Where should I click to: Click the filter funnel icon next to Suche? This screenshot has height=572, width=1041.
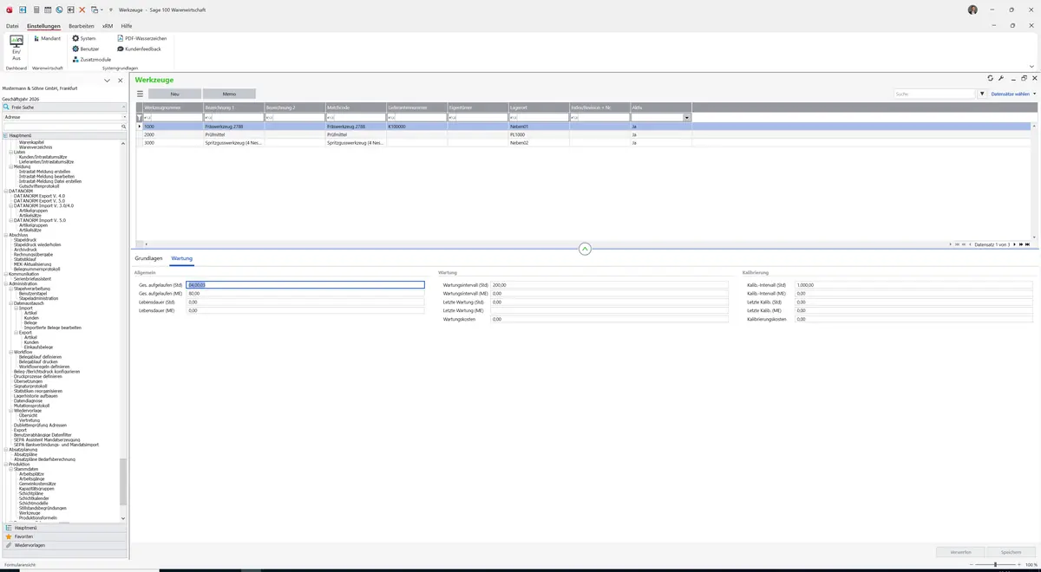click(982, 94)
